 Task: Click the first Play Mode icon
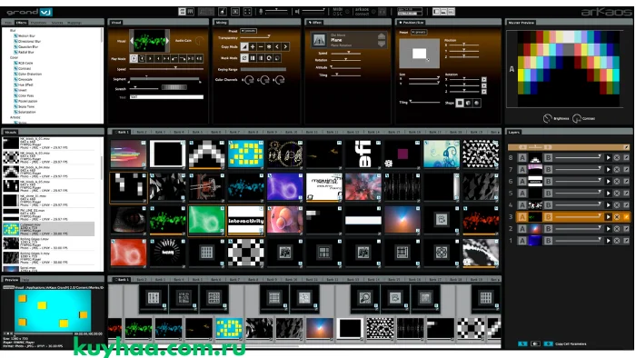click(x=134, y=58)
